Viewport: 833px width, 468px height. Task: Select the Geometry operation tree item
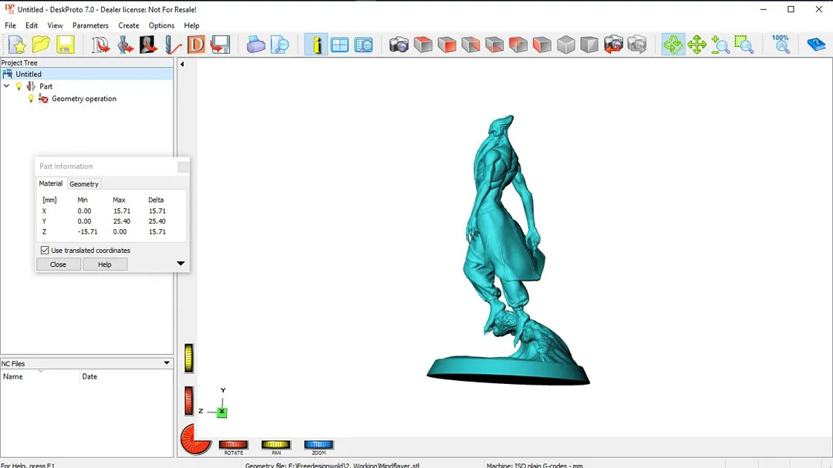pos(84,99)
